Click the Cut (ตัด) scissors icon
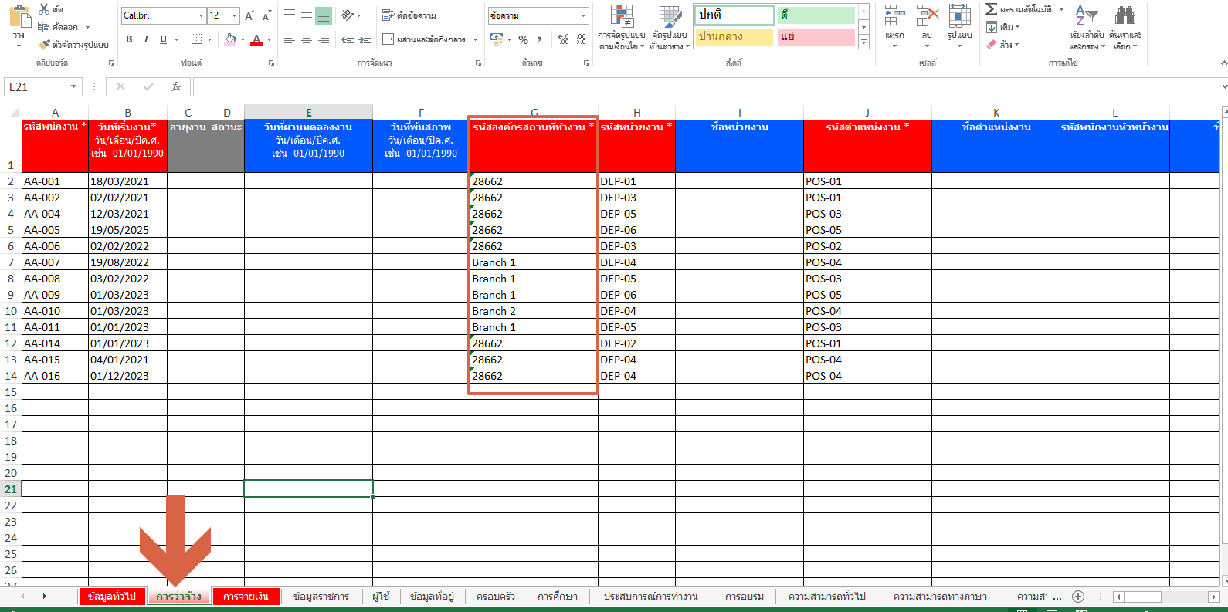The image size is (1228, 612). [44, 9]
